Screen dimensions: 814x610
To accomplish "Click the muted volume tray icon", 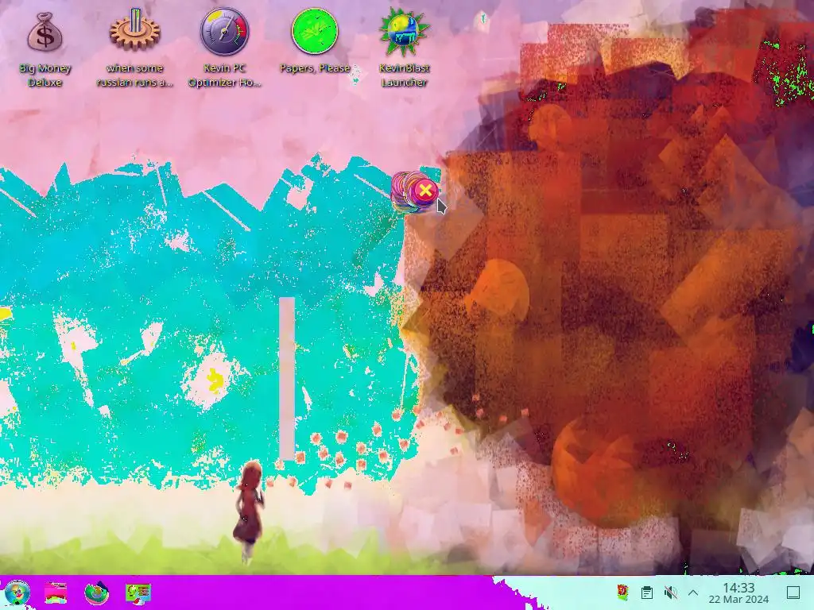I will tap(670, 592).
